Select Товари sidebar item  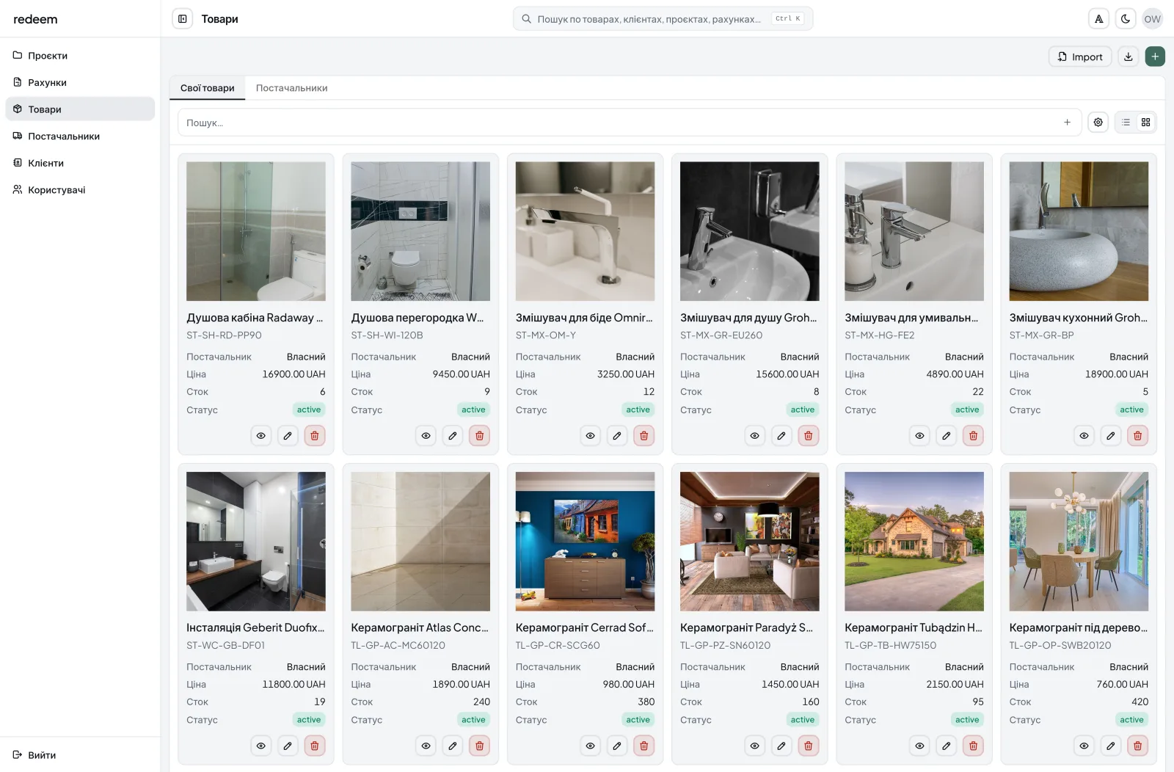[80, 109]
